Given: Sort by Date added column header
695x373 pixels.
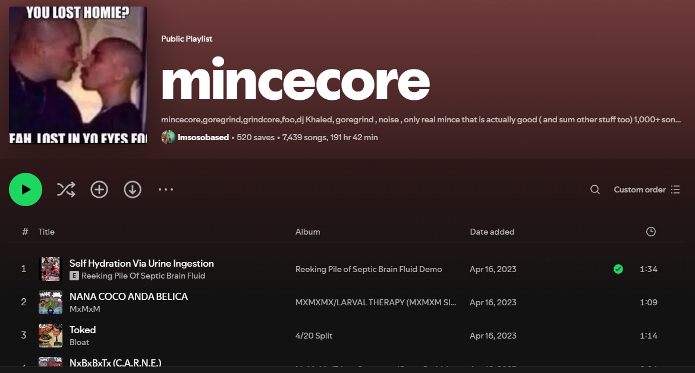Looking at the screenshot, I should 492,232.
